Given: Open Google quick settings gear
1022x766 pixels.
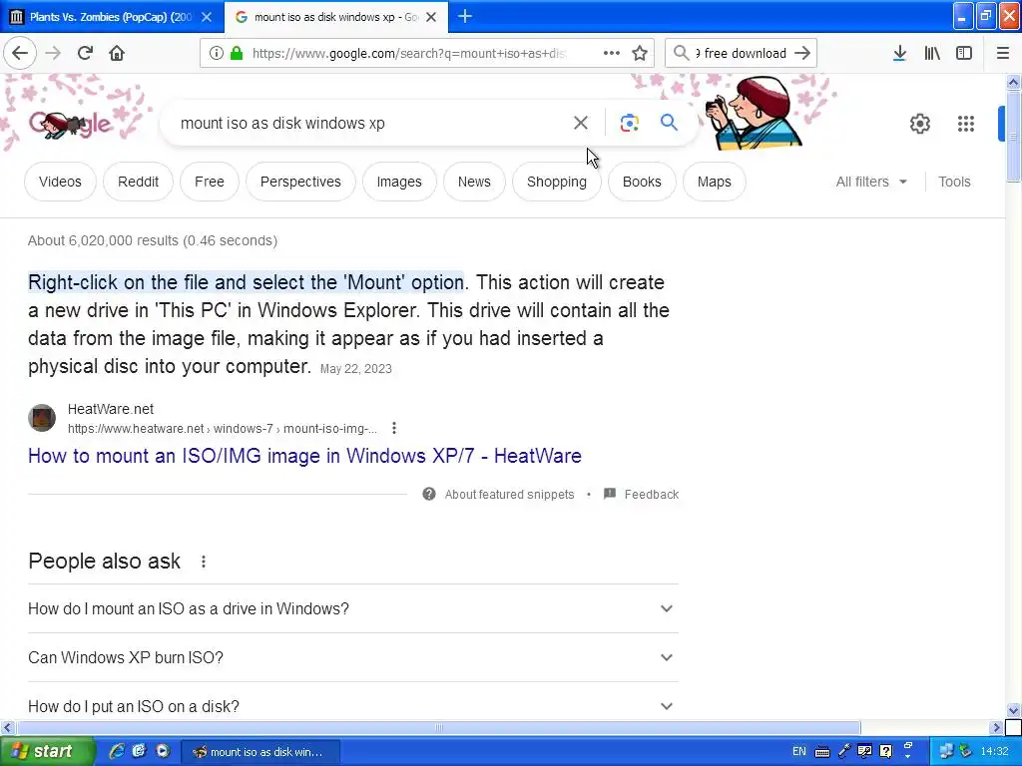Looking at the screenshot, I should [x=919, y=123].
